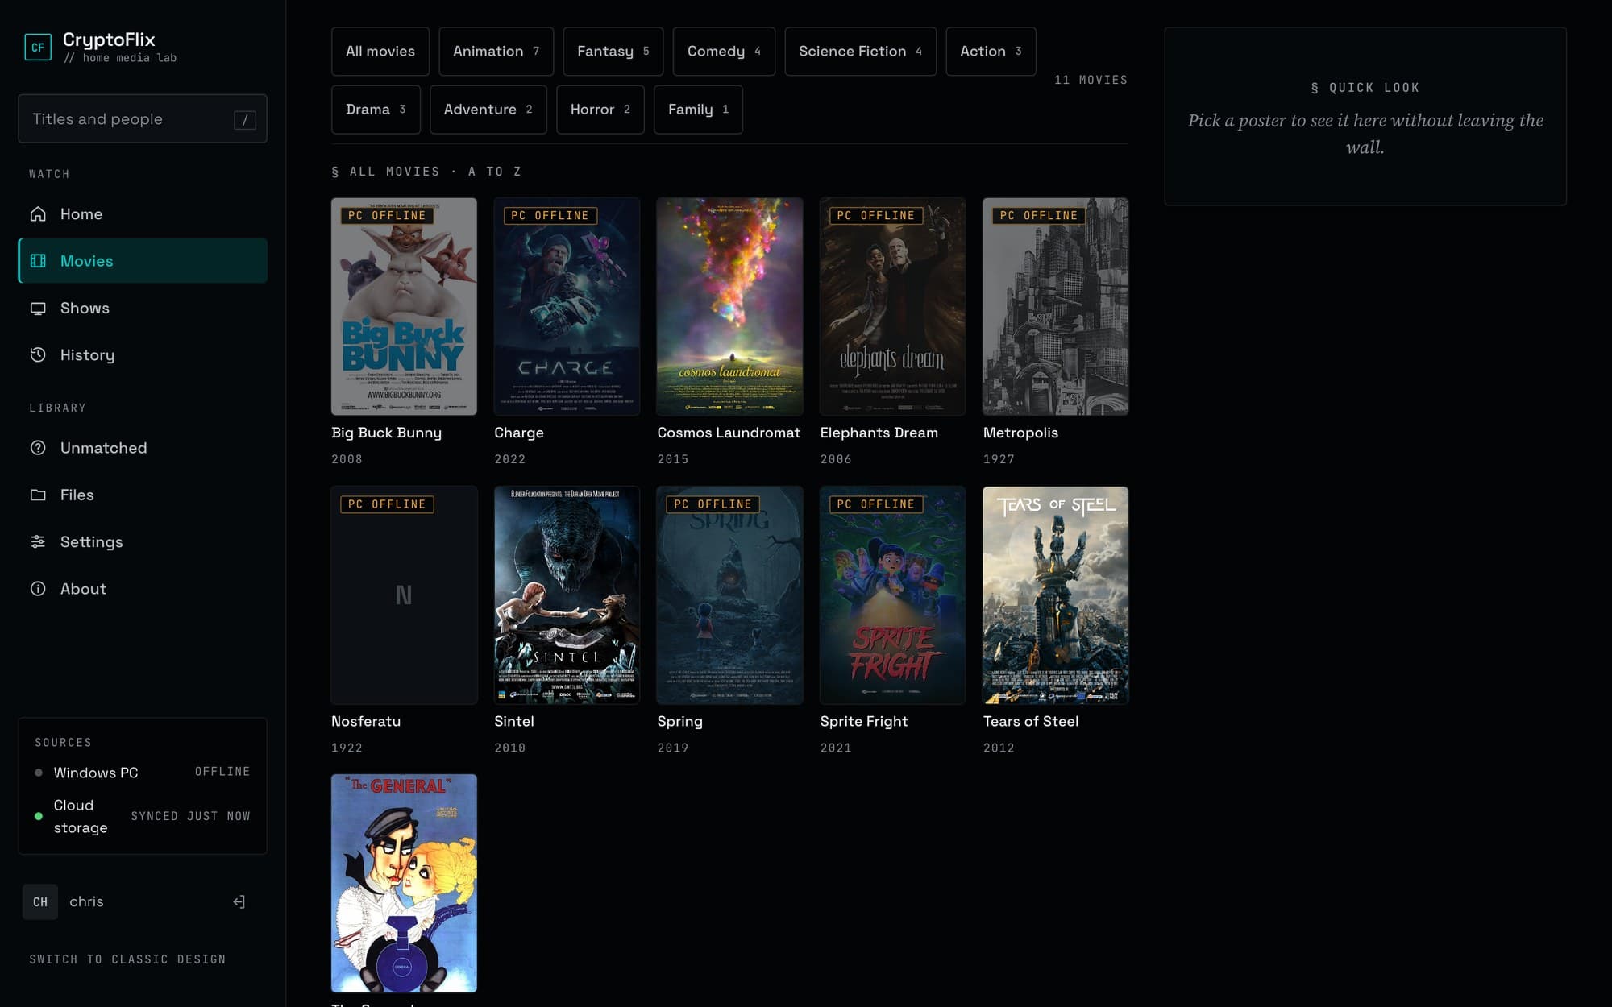The width and height of the screenshot is (1612, 1007).
Task: Select the All movies filter
Action: pos(380,51)
